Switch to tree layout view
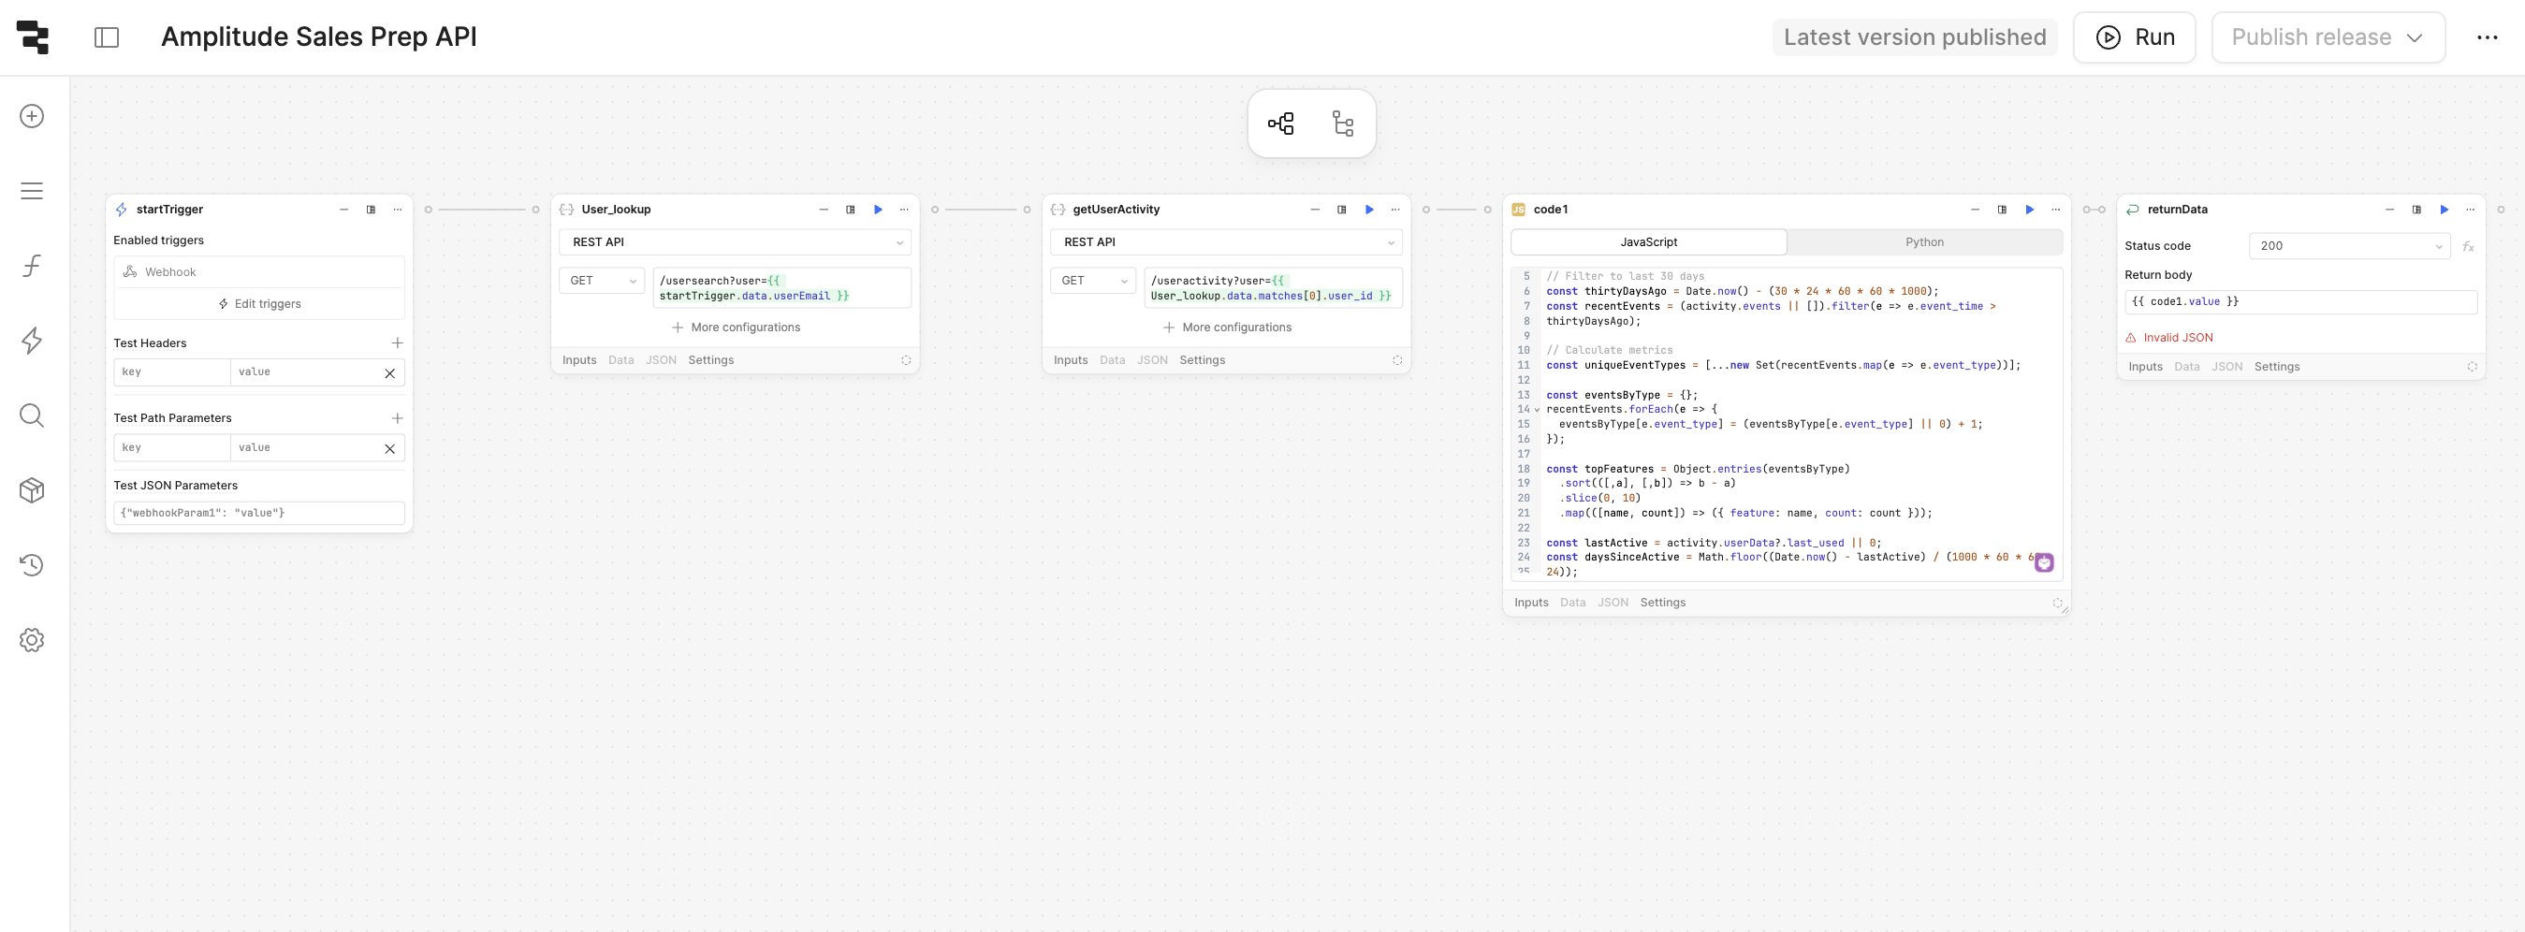Viewport: 2525px width, 932px height. coord(1343,123)
